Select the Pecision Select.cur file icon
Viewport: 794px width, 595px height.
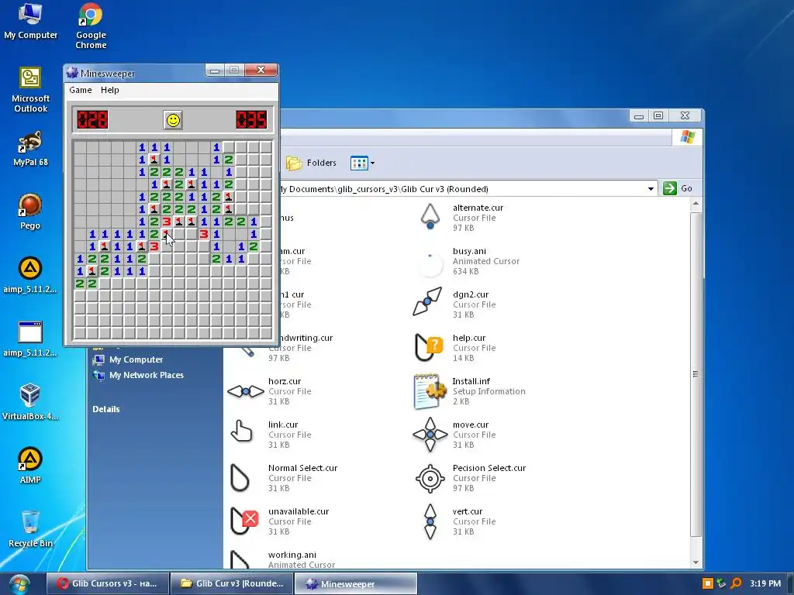click(430, 478)
